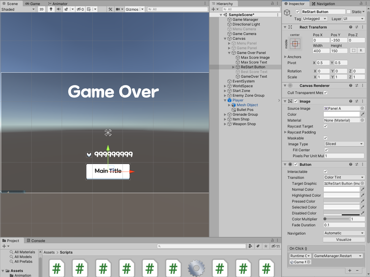The image size is (370, 277).
Task: Open Canvas Renderer component kebab menu
Action: click(x=363, y=85)
